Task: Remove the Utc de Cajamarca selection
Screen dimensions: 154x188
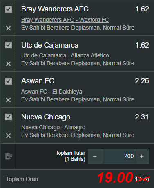Action: (x=8, y=64)
